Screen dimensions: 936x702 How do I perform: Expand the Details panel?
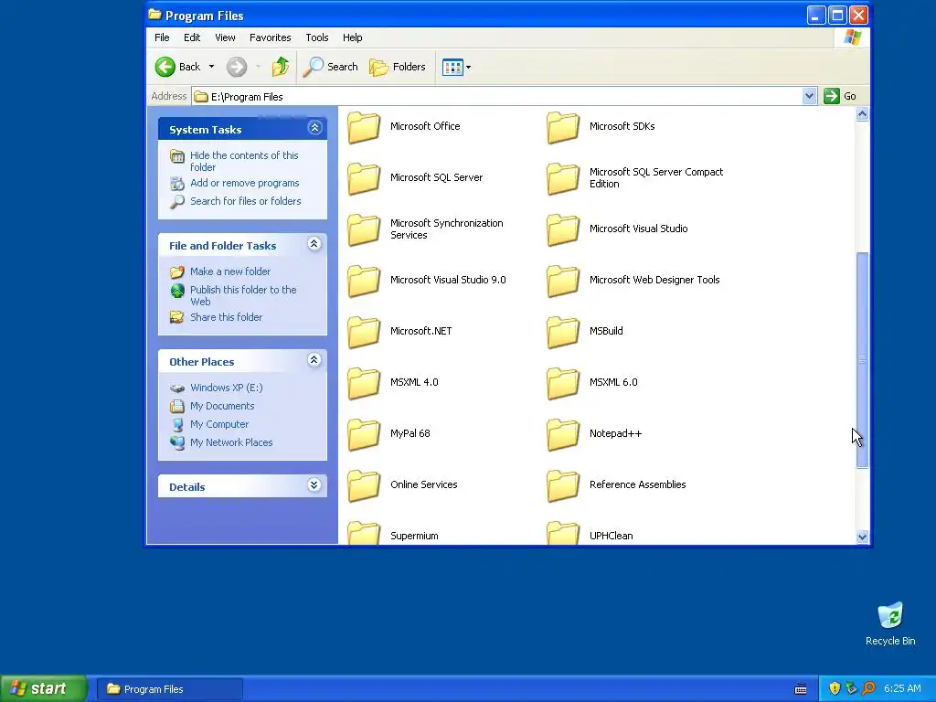[314, 485]
